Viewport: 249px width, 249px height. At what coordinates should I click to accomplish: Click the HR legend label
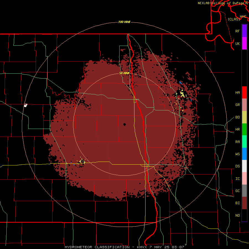tap(237, 129)
